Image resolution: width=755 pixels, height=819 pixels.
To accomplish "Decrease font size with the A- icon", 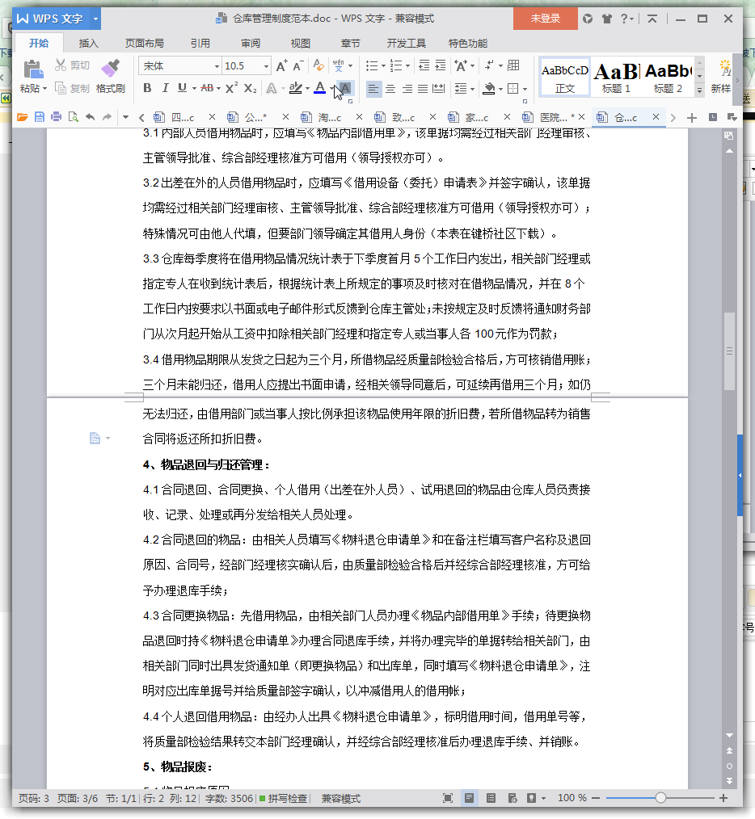I will [298, 65].
